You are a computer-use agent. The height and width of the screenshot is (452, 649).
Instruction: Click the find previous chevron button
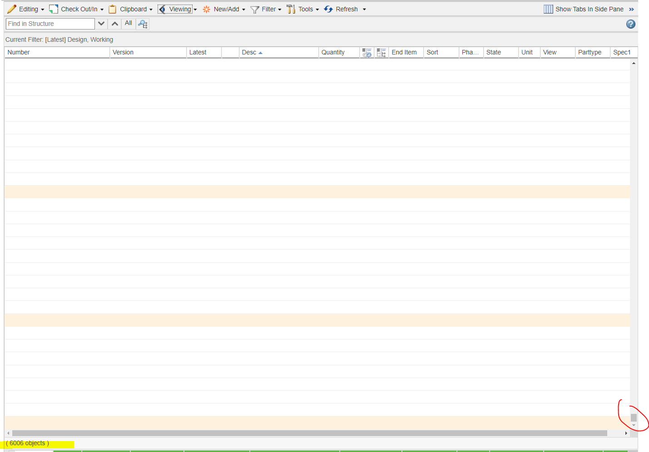[114, 23]
